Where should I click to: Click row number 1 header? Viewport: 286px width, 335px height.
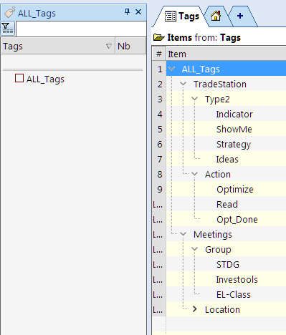click(159, 69)
